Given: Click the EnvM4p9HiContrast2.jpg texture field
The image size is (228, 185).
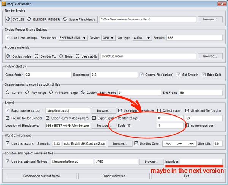Looking at the screenshot, I should coord(85,144).
